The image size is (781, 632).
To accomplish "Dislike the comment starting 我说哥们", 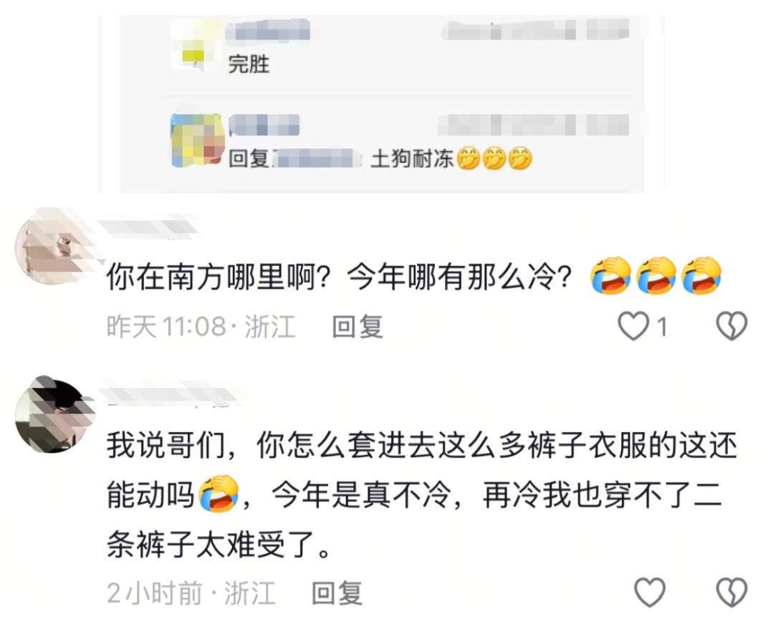I will 731,592.
